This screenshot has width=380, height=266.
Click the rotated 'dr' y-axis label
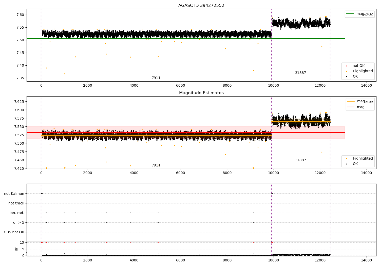coord(16,249)
